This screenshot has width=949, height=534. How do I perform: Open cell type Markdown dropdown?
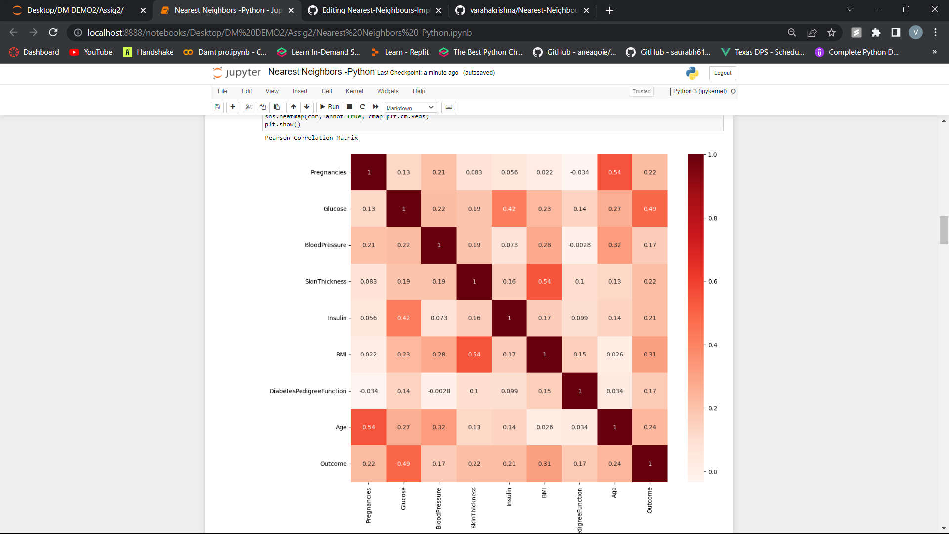tap(410, 108)
